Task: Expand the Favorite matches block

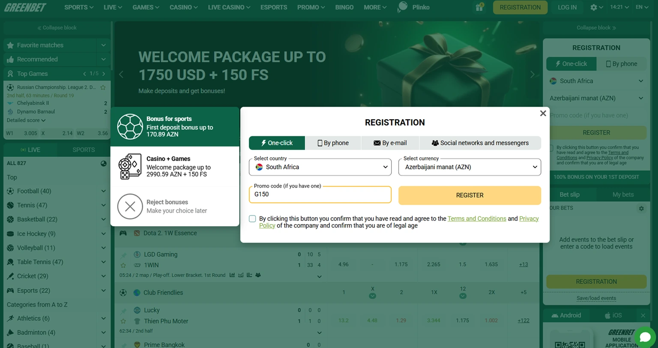Action: pyautogui.click(x=103, y=45)
